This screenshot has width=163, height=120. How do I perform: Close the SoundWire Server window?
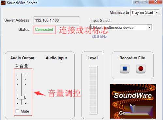click(x=156, y=2)
